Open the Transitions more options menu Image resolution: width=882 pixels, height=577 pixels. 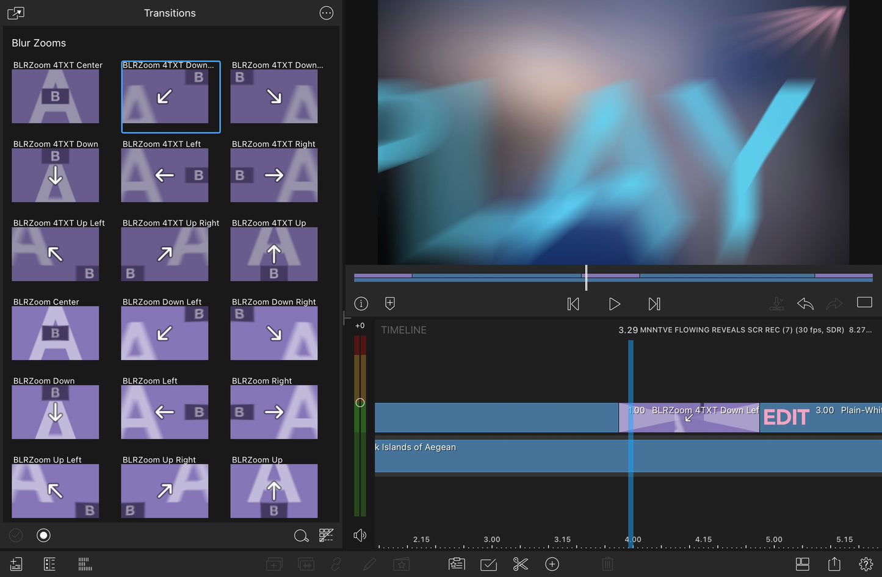(327, 13)
